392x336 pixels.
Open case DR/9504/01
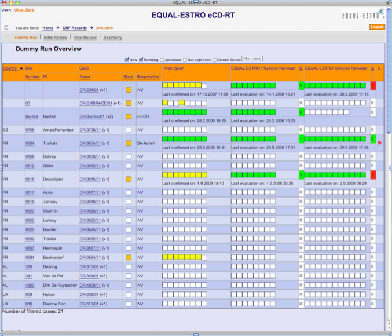coord(90,143)
